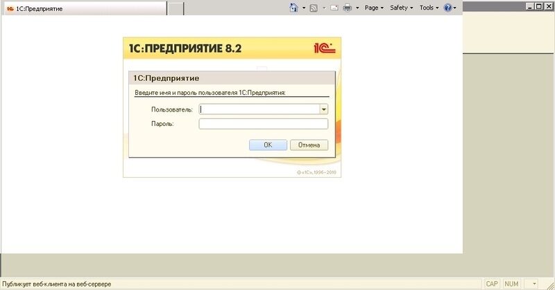
Task: Expand the RSS feeds dropdown arrow
Action: [324, 8]
